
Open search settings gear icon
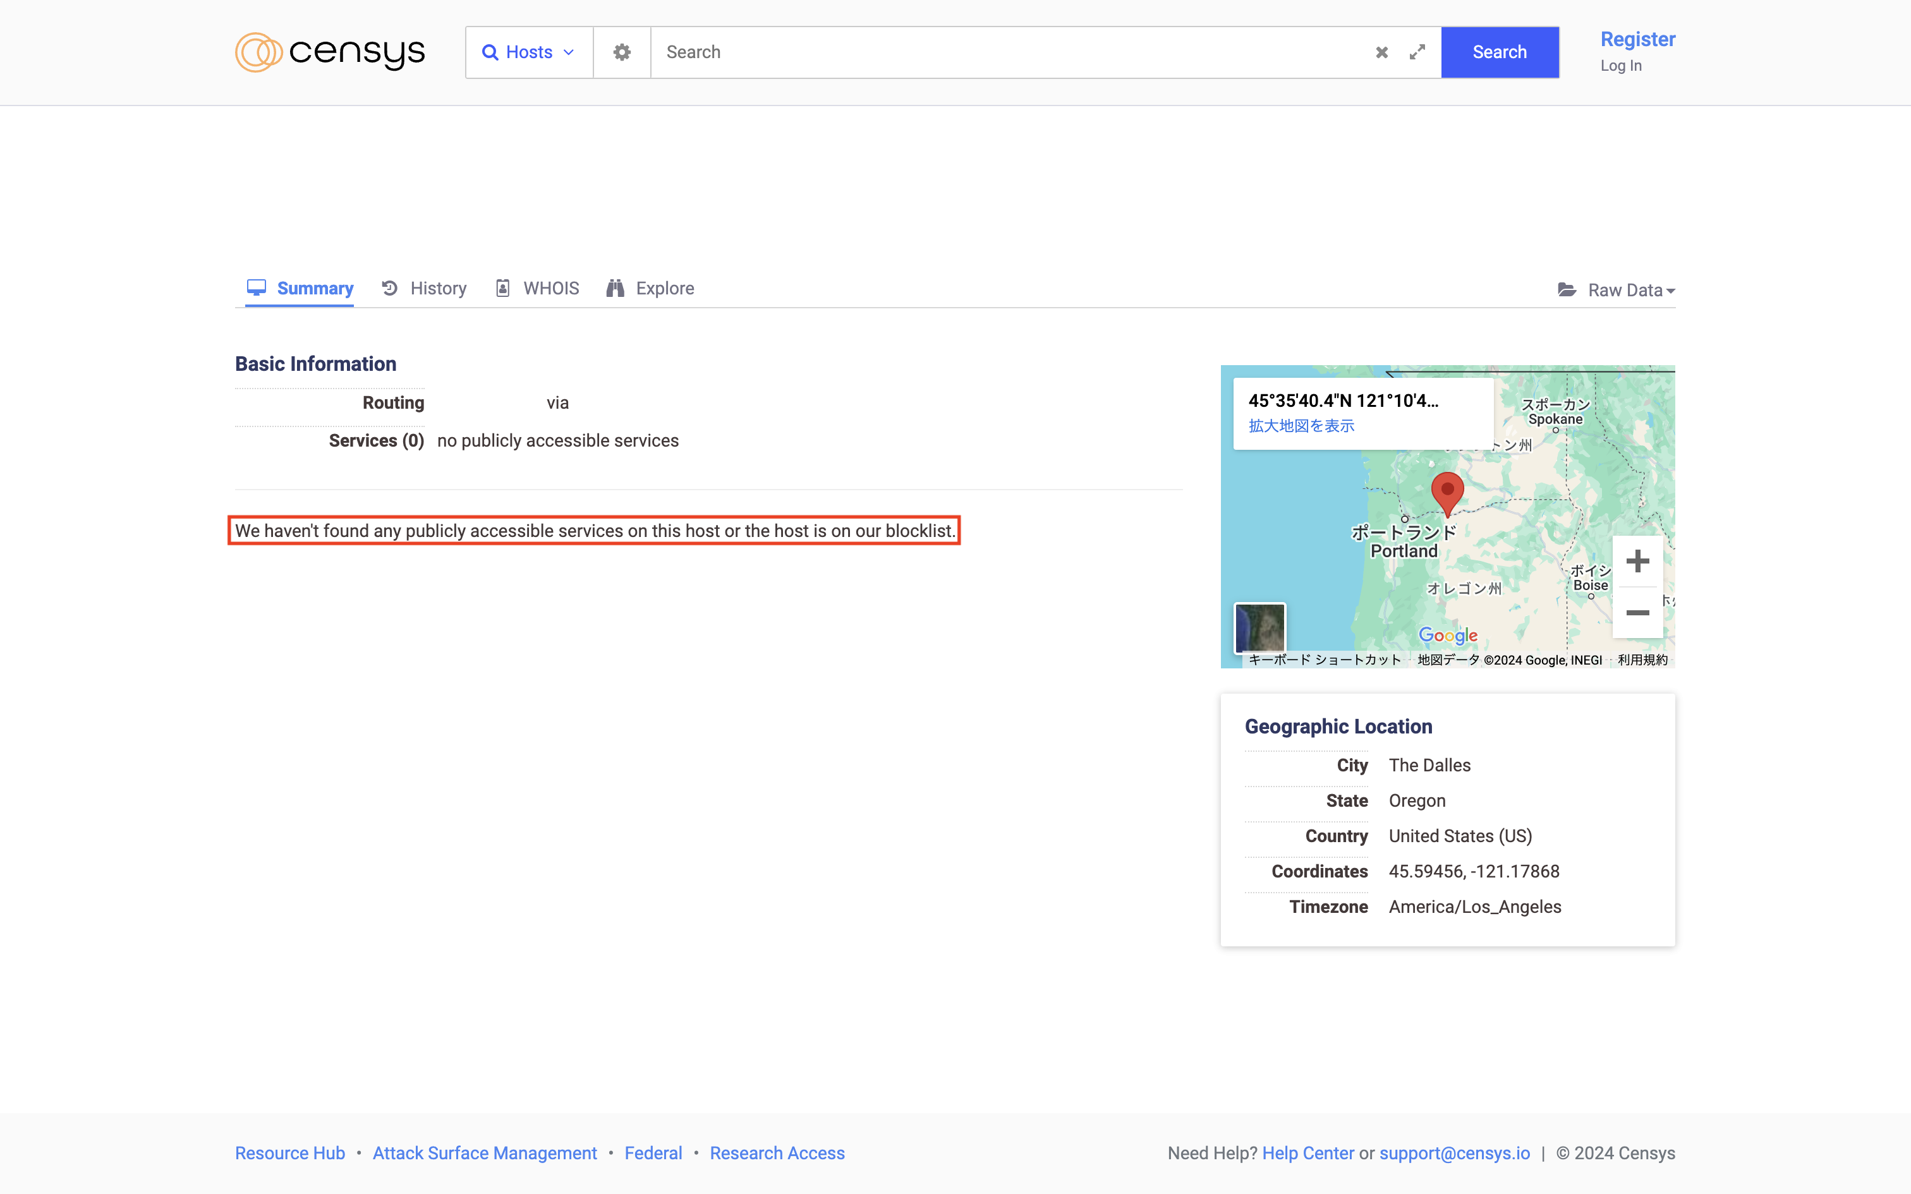pos(621,52)
